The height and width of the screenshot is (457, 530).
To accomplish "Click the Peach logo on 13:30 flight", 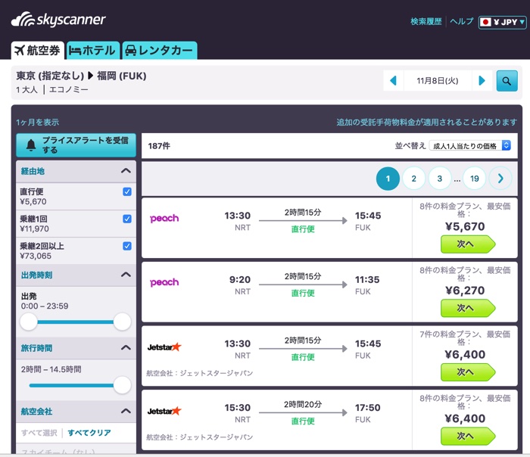I will tap(164, 219).
